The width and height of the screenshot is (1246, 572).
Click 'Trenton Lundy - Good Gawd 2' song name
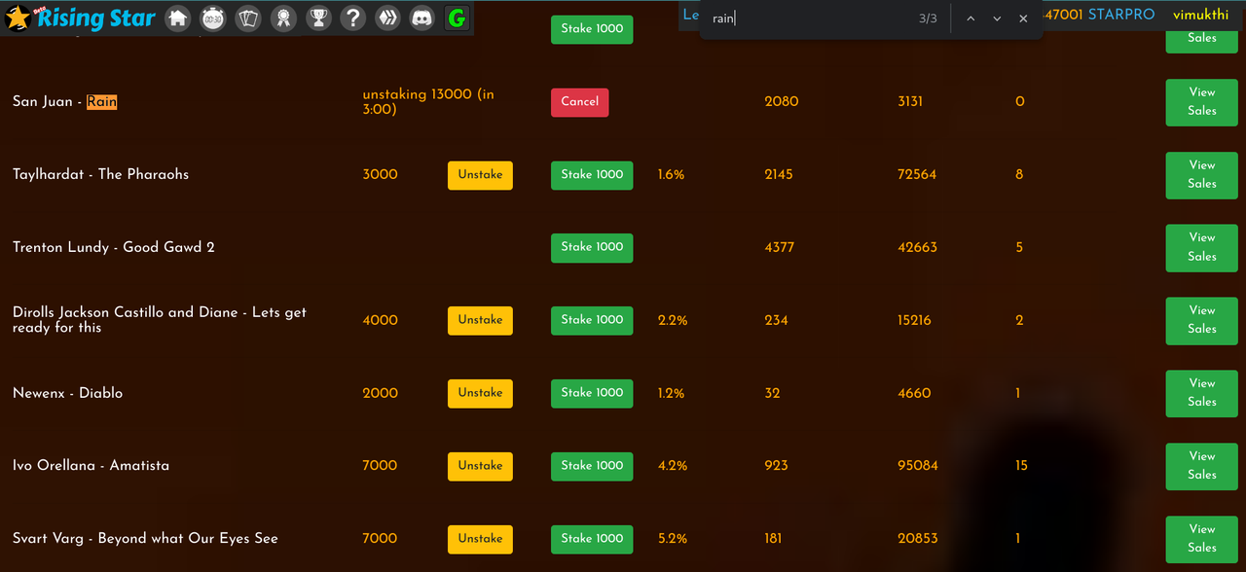[x=113, y=247]
